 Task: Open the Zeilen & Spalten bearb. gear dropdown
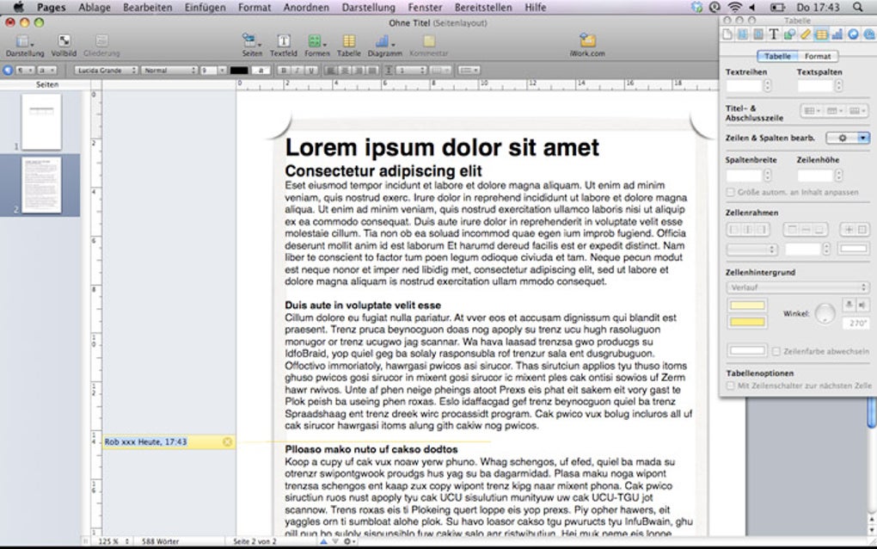[848, 138]
